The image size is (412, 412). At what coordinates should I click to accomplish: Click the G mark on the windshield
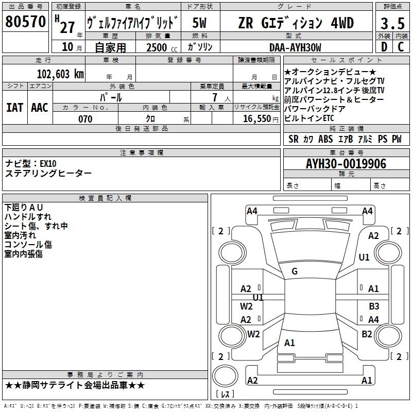coord(295,271)
